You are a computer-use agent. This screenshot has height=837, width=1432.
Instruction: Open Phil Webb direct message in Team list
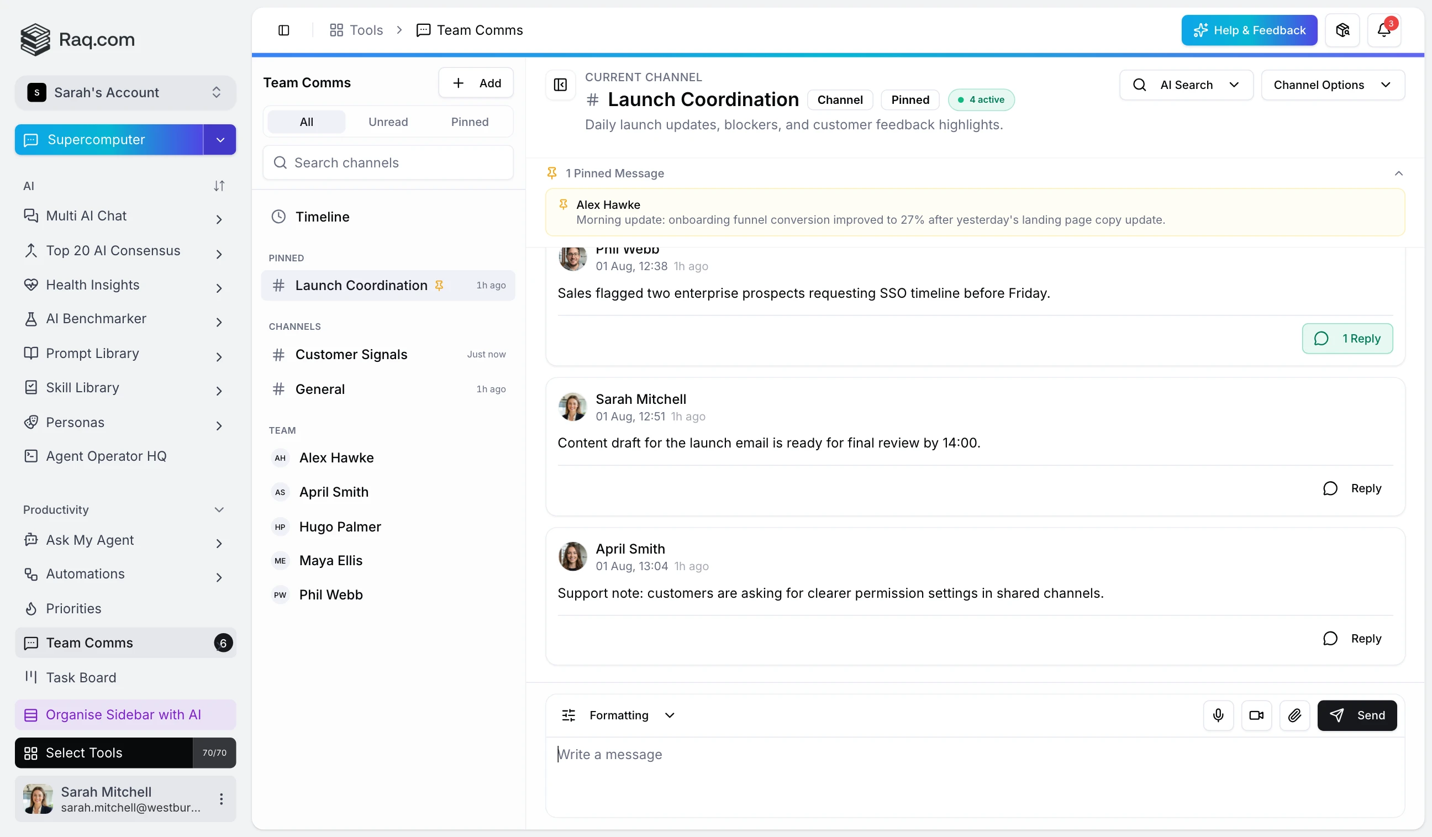point(388,594)
